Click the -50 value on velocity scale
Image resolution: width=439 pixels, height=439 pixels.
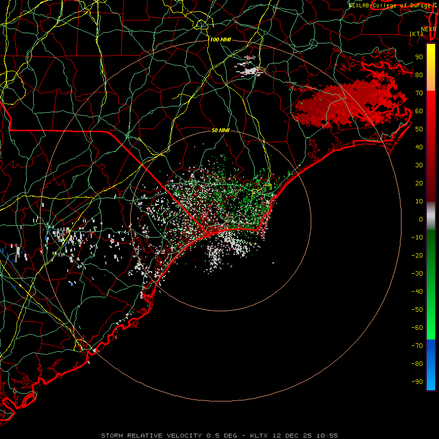click(417, 310)
